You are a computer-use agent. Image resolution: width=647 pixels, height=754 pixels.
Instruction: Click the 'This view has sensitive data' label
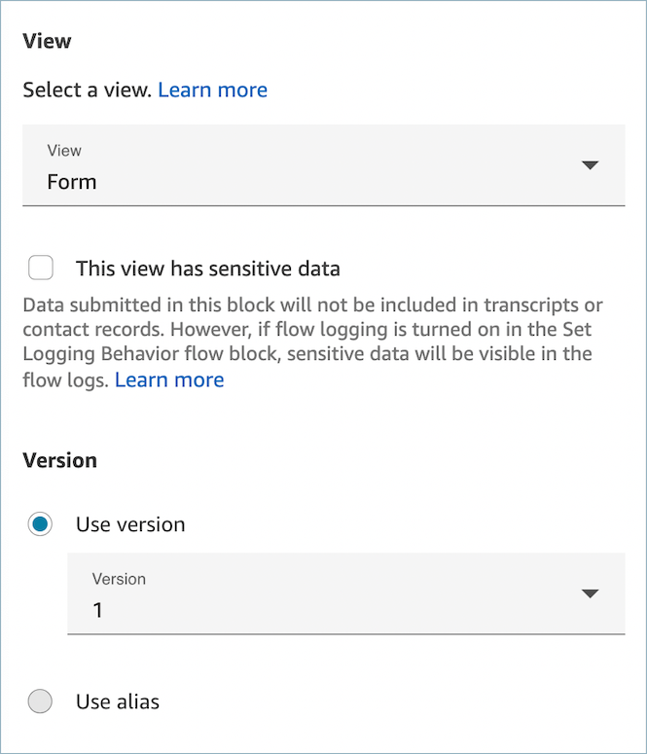click(207, 268)
